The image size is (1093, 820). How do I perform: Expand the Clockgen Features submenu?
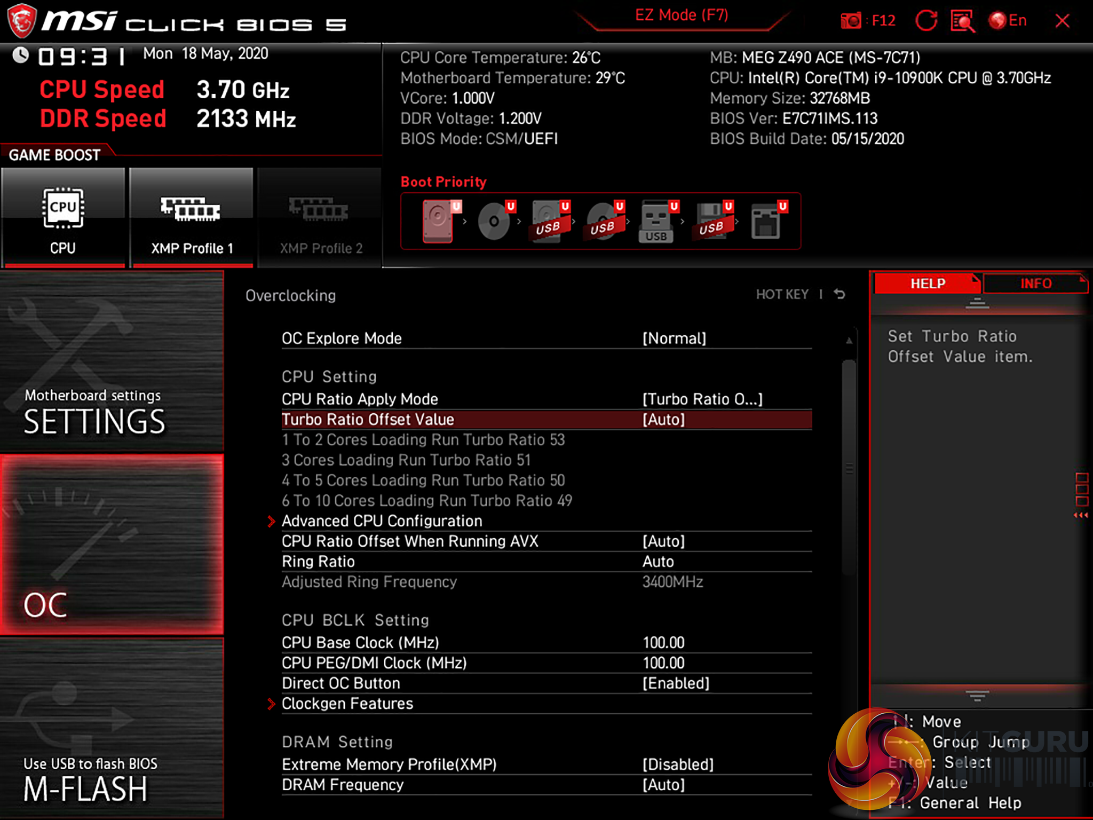[x=347, y=704]
